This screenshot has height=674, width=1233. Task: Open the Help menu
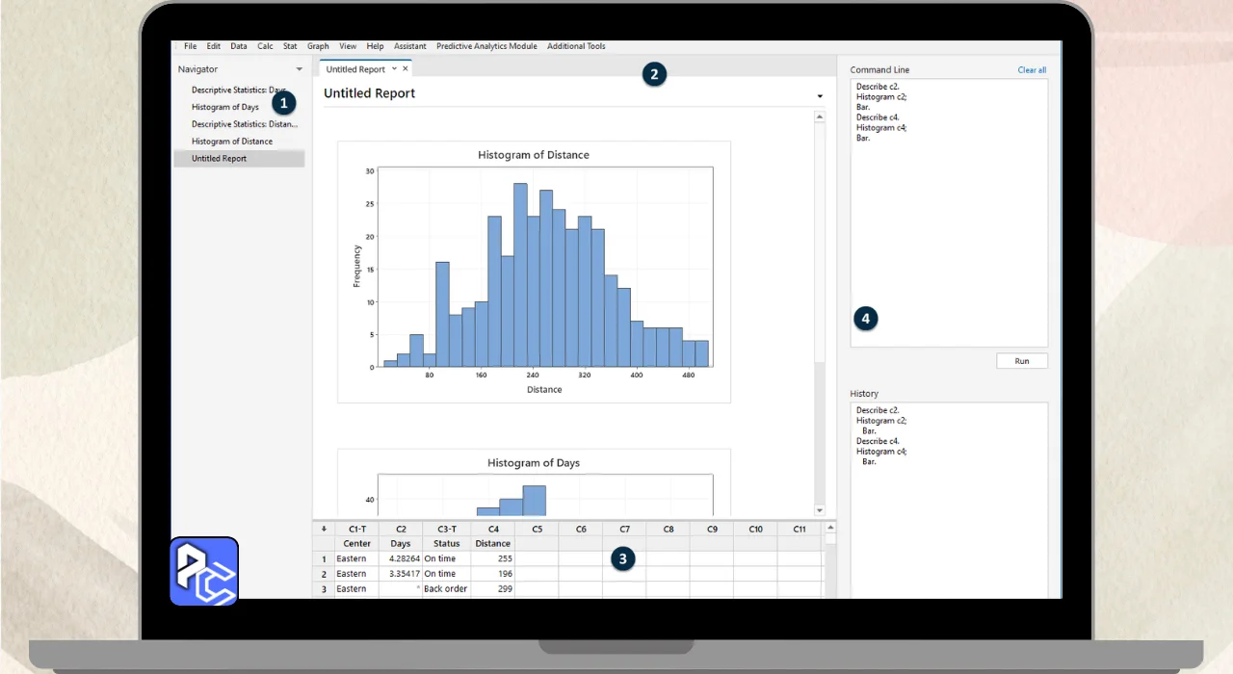pos(375,46)
